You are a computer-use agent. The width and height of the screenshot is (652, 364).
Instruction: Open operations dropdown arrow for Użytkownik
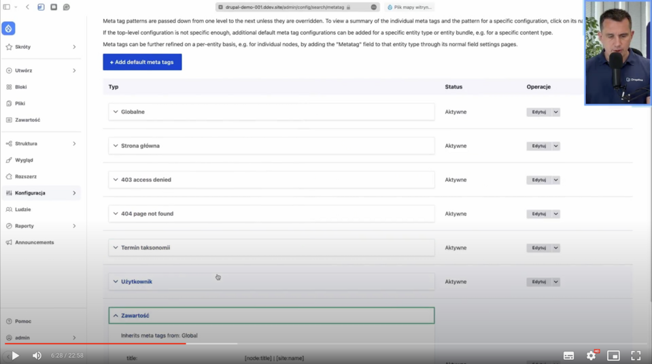click(x=555, y=282)
